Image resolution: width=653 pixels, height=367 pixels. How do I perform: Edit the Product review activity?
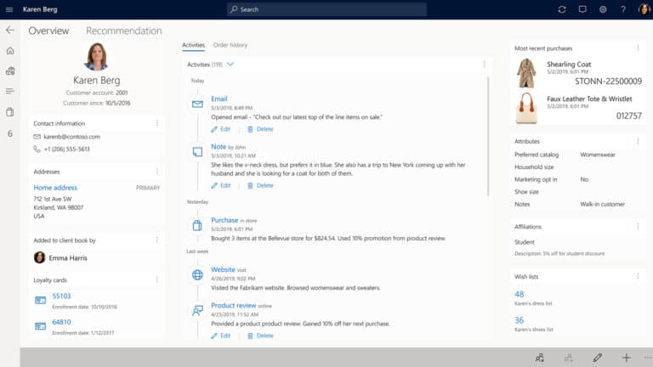click(221, 336)
